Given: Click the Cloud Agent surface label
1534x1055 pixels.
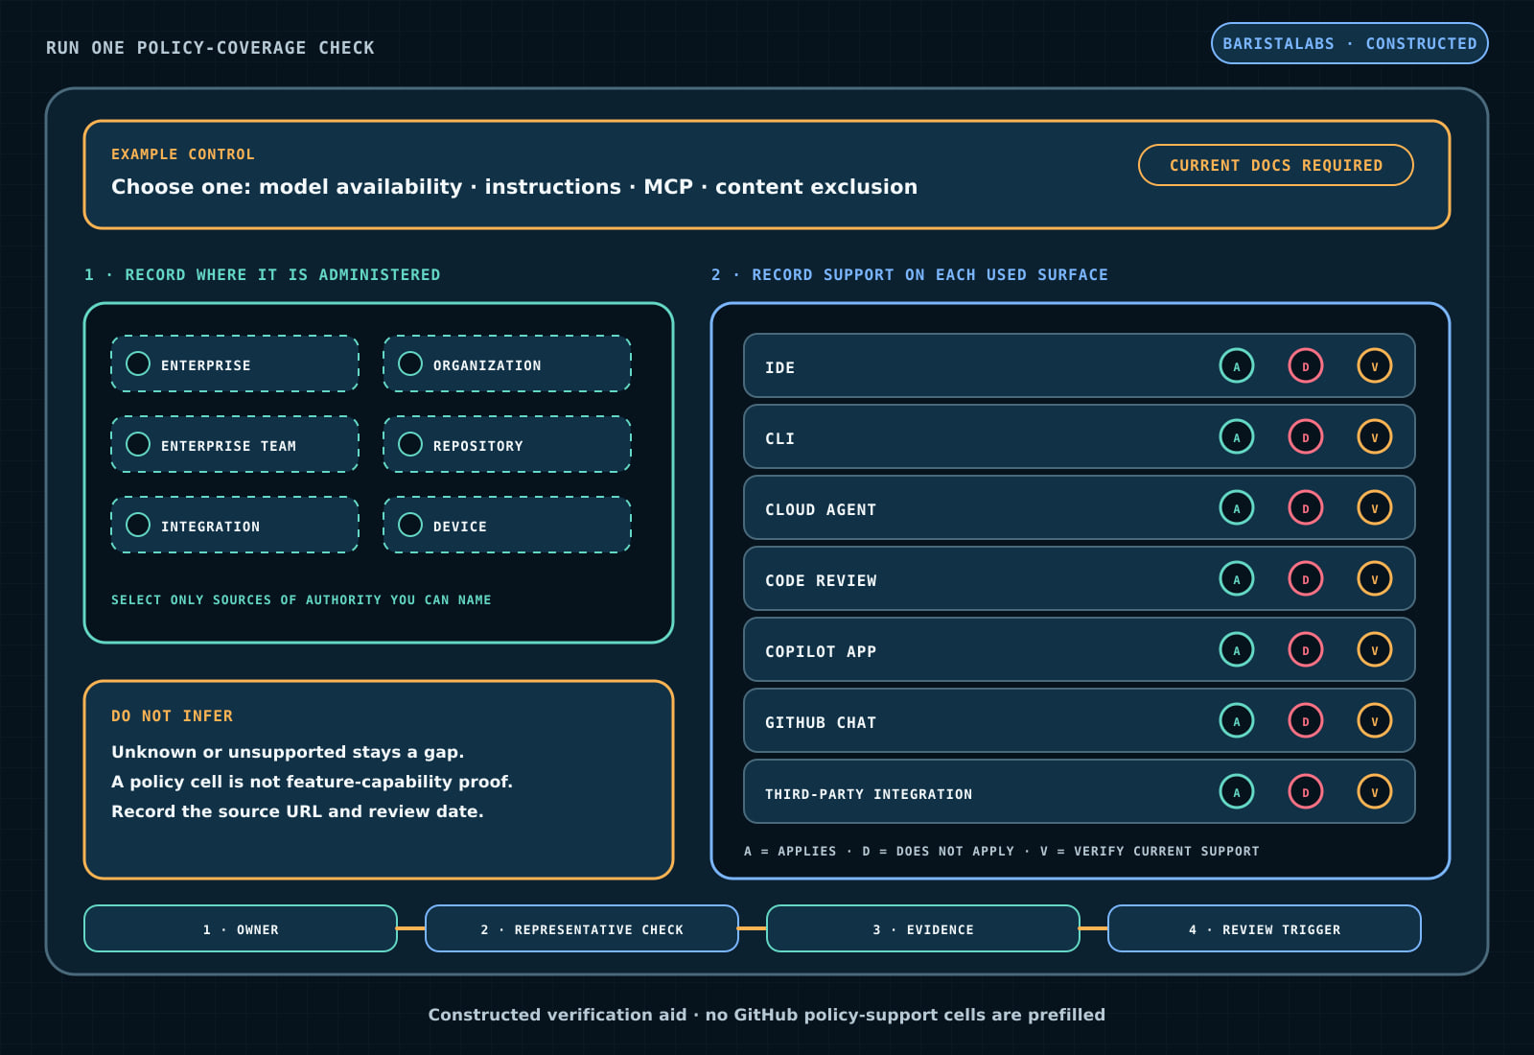Looking at the screenshot, I should pos(821,509).
